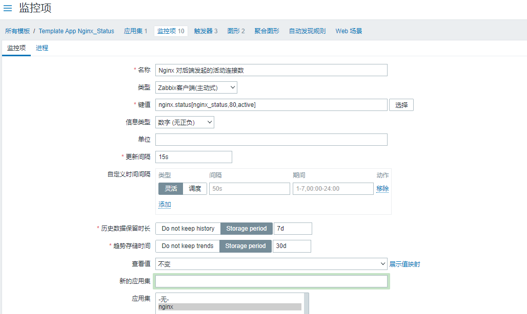Image resolution: width=527 pixels, height=314 pixels.
Task: Click the 更新间隔 input field
Action: click(194, 157)
